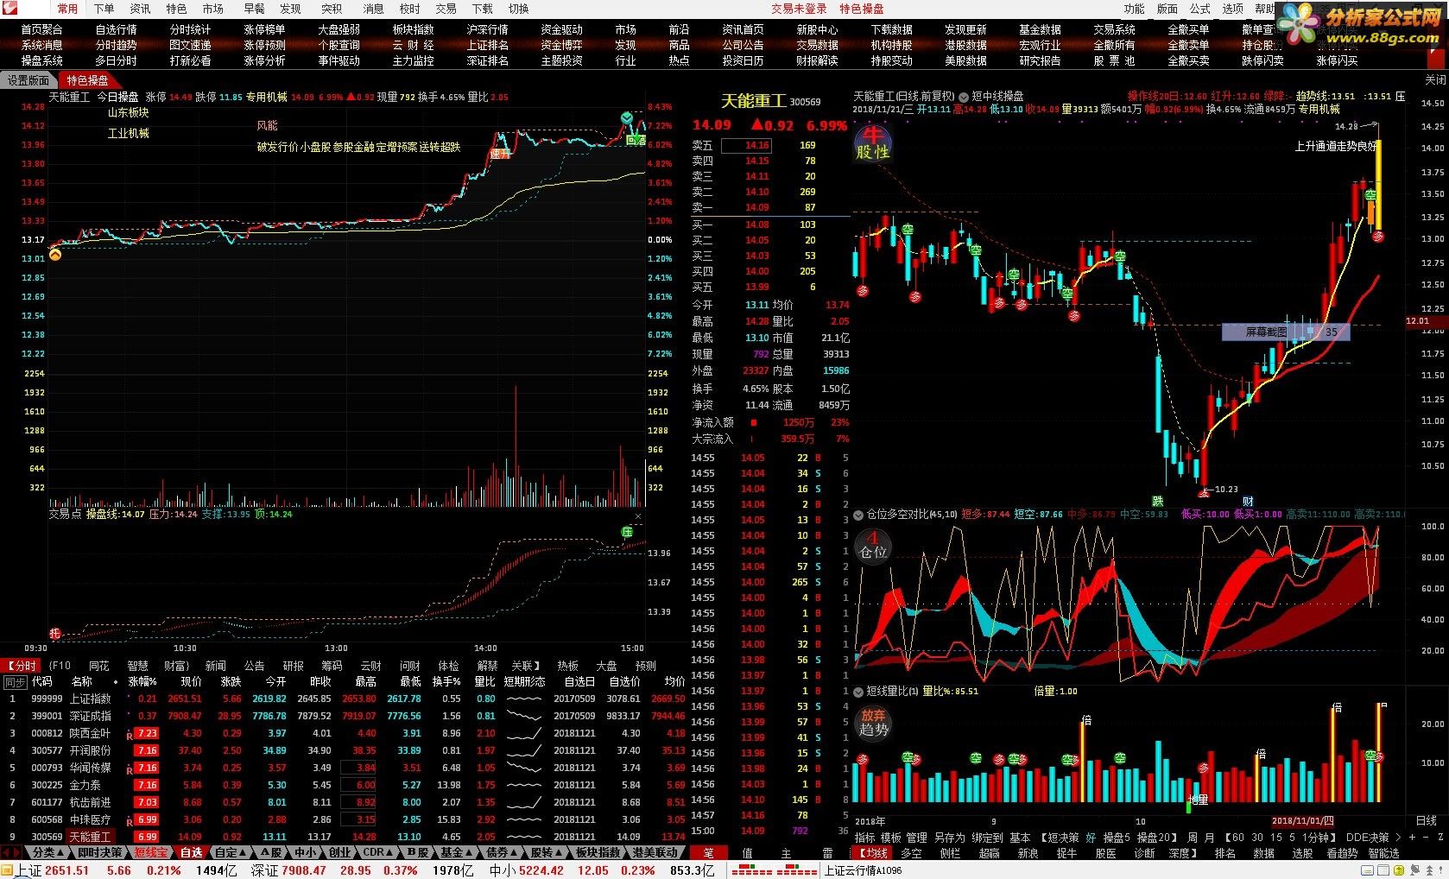The width and height of the screenshot is (1449, 879).
Task: Click the 短线宝 tab
Action: click(151, 852)
